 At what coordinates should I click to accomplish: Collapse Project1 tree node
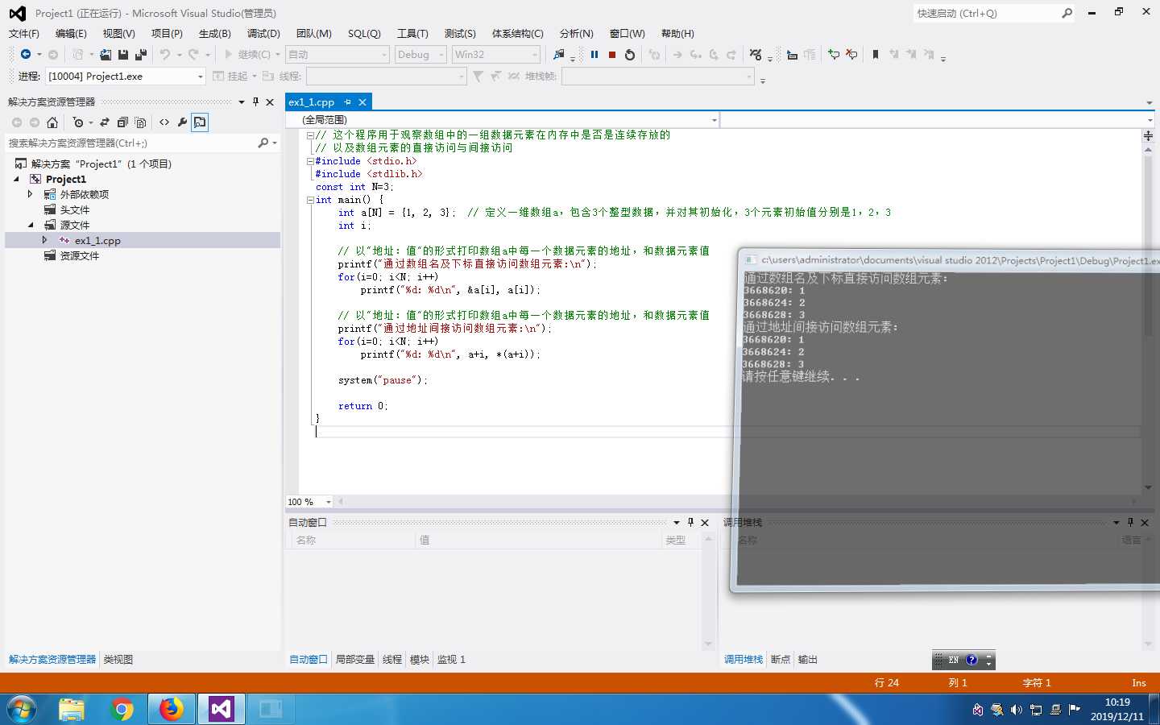point(16,179)
